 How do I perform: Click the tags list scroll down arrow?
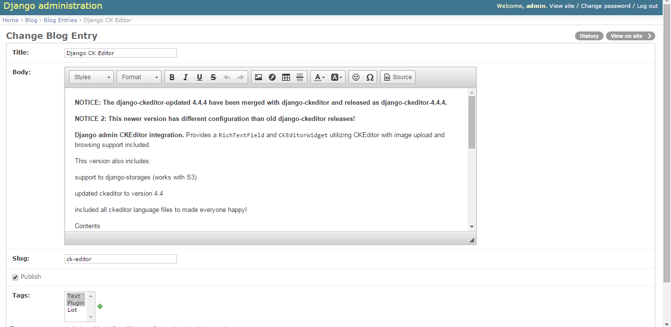91,318
